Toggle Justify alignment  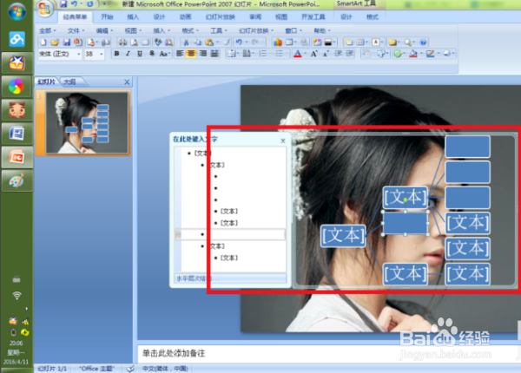(x=214, y=54)
